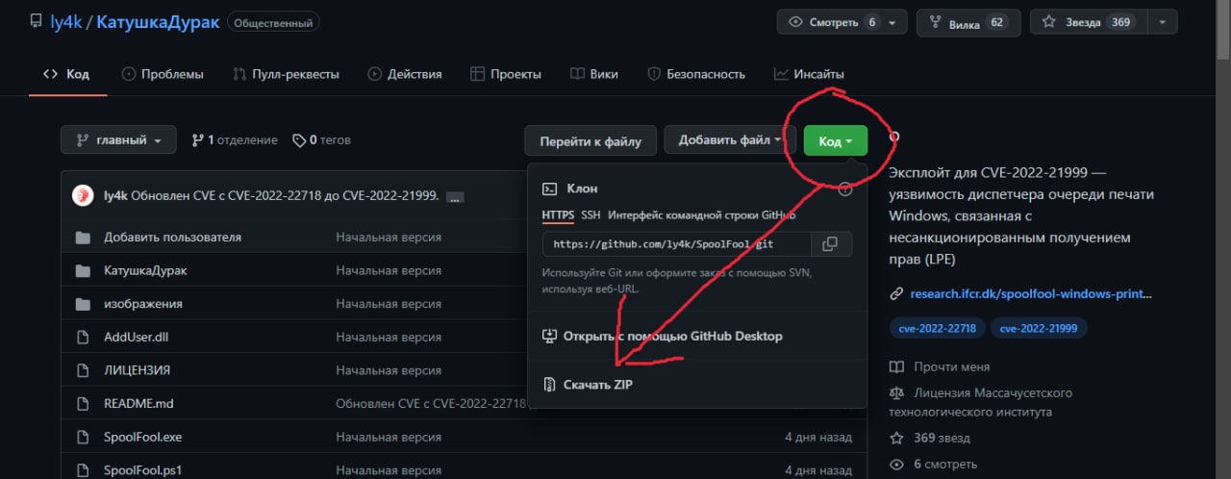This screenshot has width=1231, height=479.
Task: Open the Проекты tab
Action: [506, 74]
